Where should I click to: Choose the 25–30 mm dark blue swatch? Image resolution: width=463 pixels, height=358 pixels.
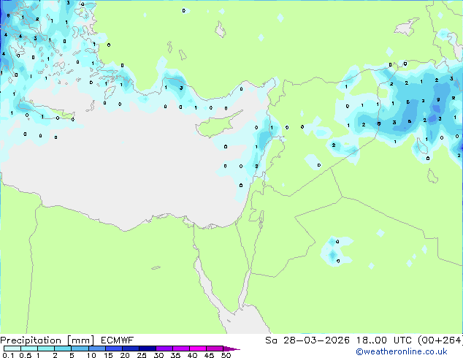point(148,349)
